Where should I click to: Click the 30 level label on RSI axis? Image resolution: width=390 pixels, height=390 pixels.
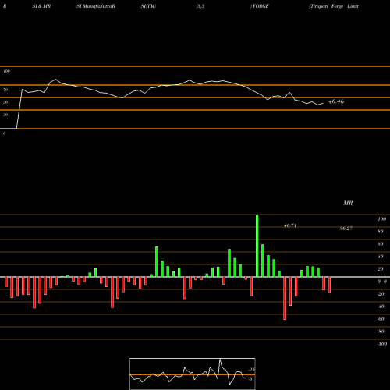(5, 115)
